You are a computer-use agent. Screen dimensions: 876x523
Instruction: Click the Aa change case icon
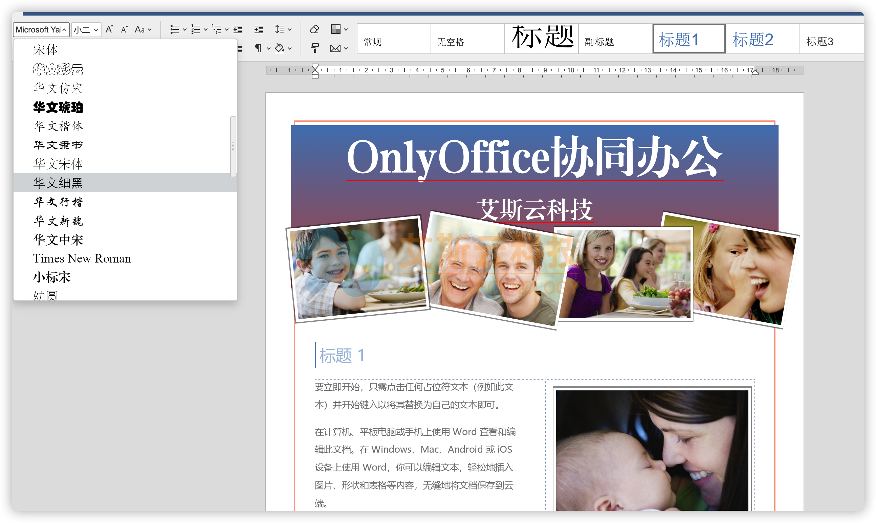click(x=139, y=29)
